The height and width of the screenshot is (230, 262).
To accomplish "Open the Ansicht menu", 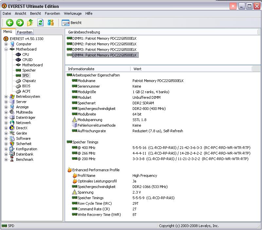I will coord(20,13).
